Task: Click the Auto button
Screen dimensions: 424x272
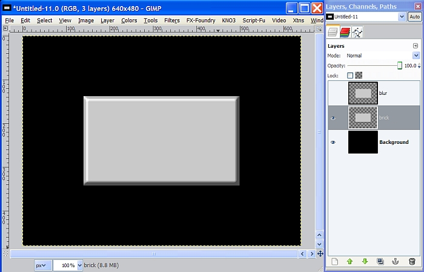Action: point(416,17)
